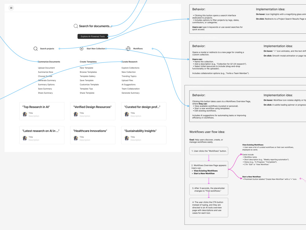Select Customize Template link
This screenshot has height=230, width=306.
(89, 85)
